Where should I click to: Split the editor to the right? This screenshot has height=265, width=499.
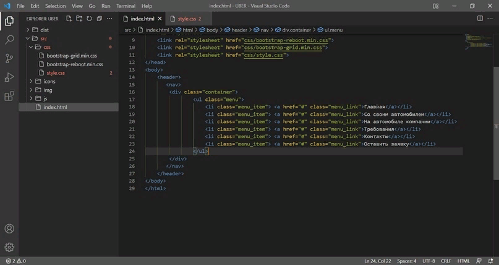tap(480, 19)
